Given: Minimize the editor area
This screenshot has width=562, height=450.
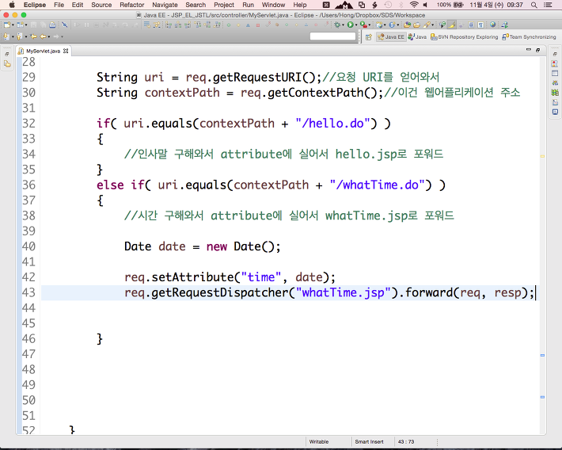Looking at the screenshot, I should click(528, 50).
